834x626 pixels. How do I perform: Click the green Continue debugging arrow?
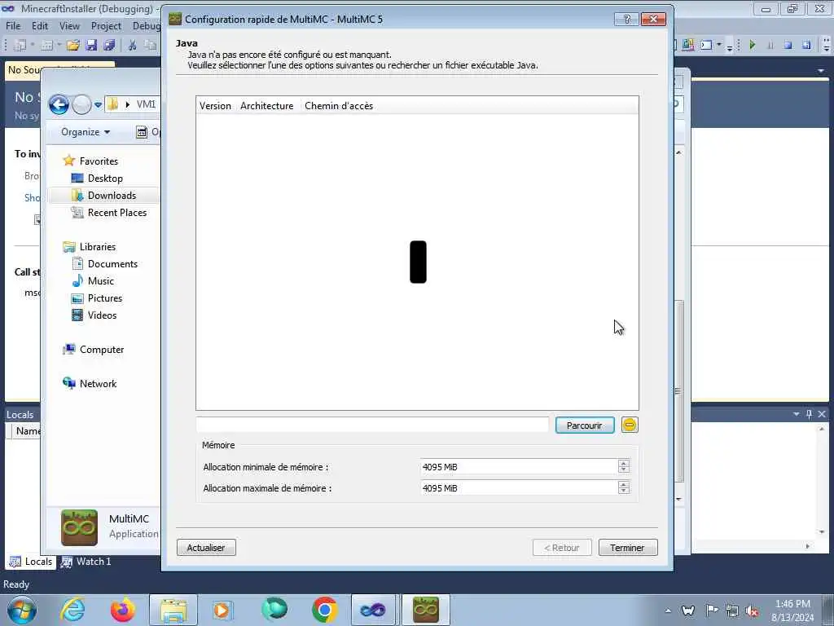click(x=752, y=46)
